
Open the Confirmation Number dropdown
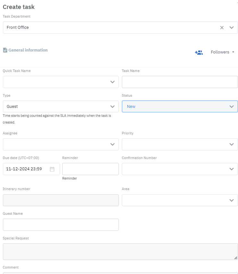point(232,169)
